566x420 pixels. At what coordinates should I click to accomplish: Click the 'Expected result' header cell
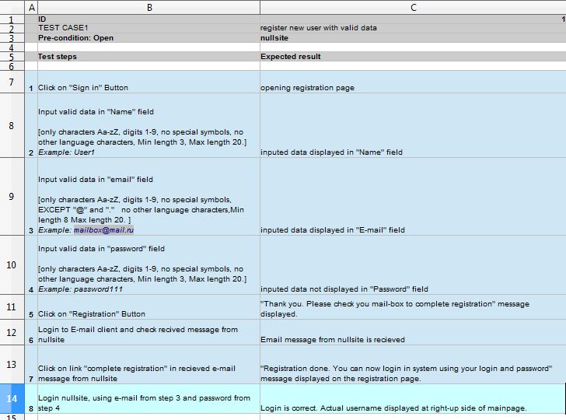tap(413, 57)
